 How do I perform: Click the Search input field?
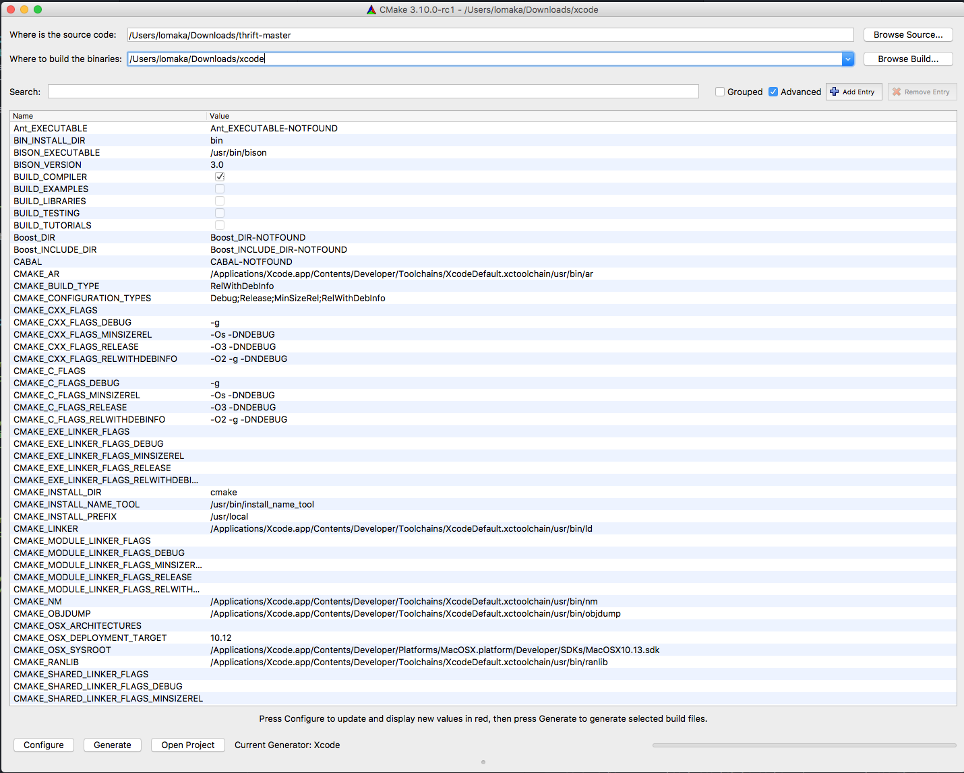(x=373, y=92)
